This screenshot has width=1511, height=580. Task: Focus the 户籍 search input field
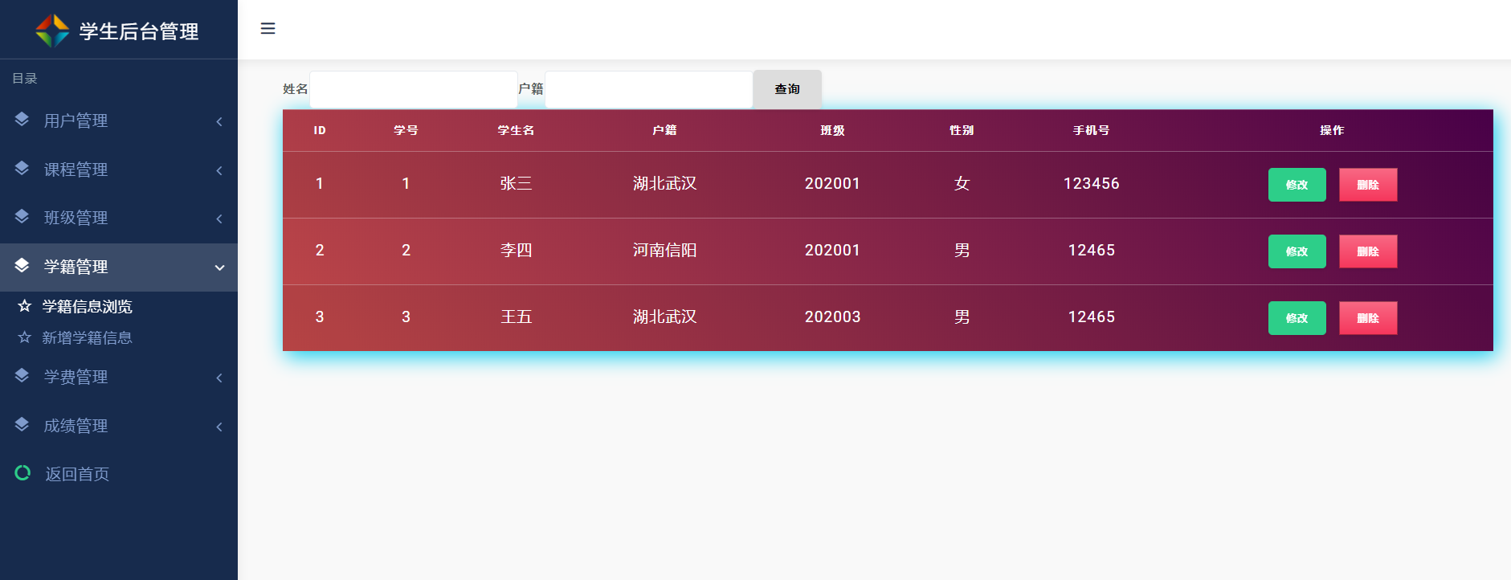(x=648, y=89)
